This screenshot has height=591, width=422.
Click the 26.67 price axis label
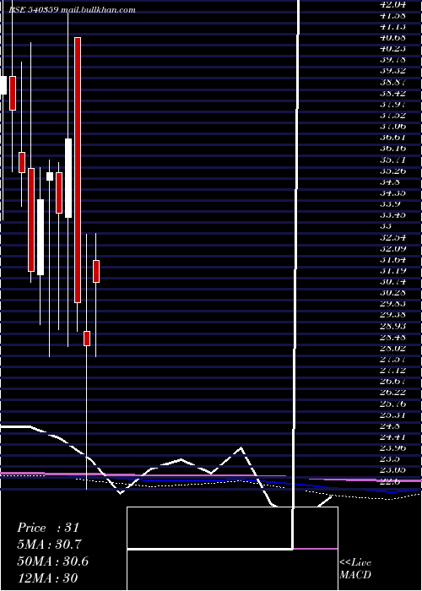click(393, 381)
